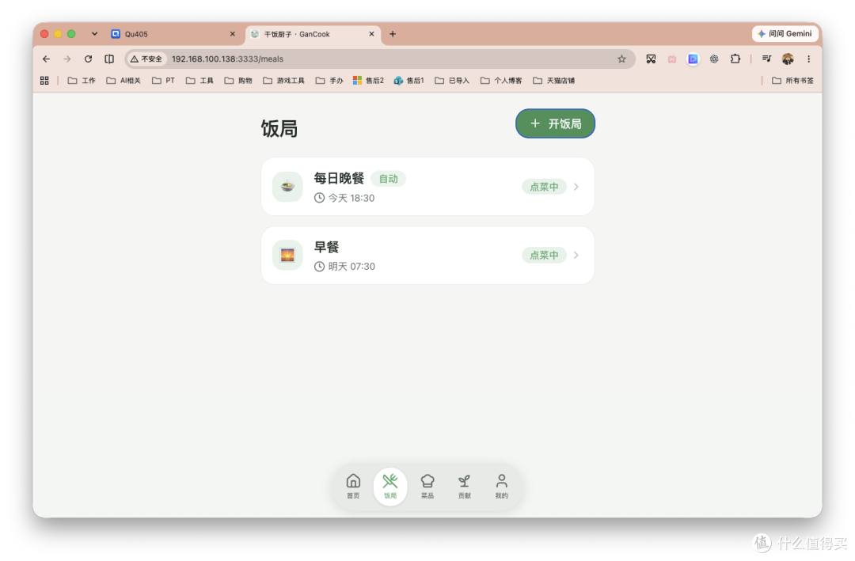Click the browser forward arrow
Image resolution: width=855 pixels, height=561 pixels.
[67, 59]
